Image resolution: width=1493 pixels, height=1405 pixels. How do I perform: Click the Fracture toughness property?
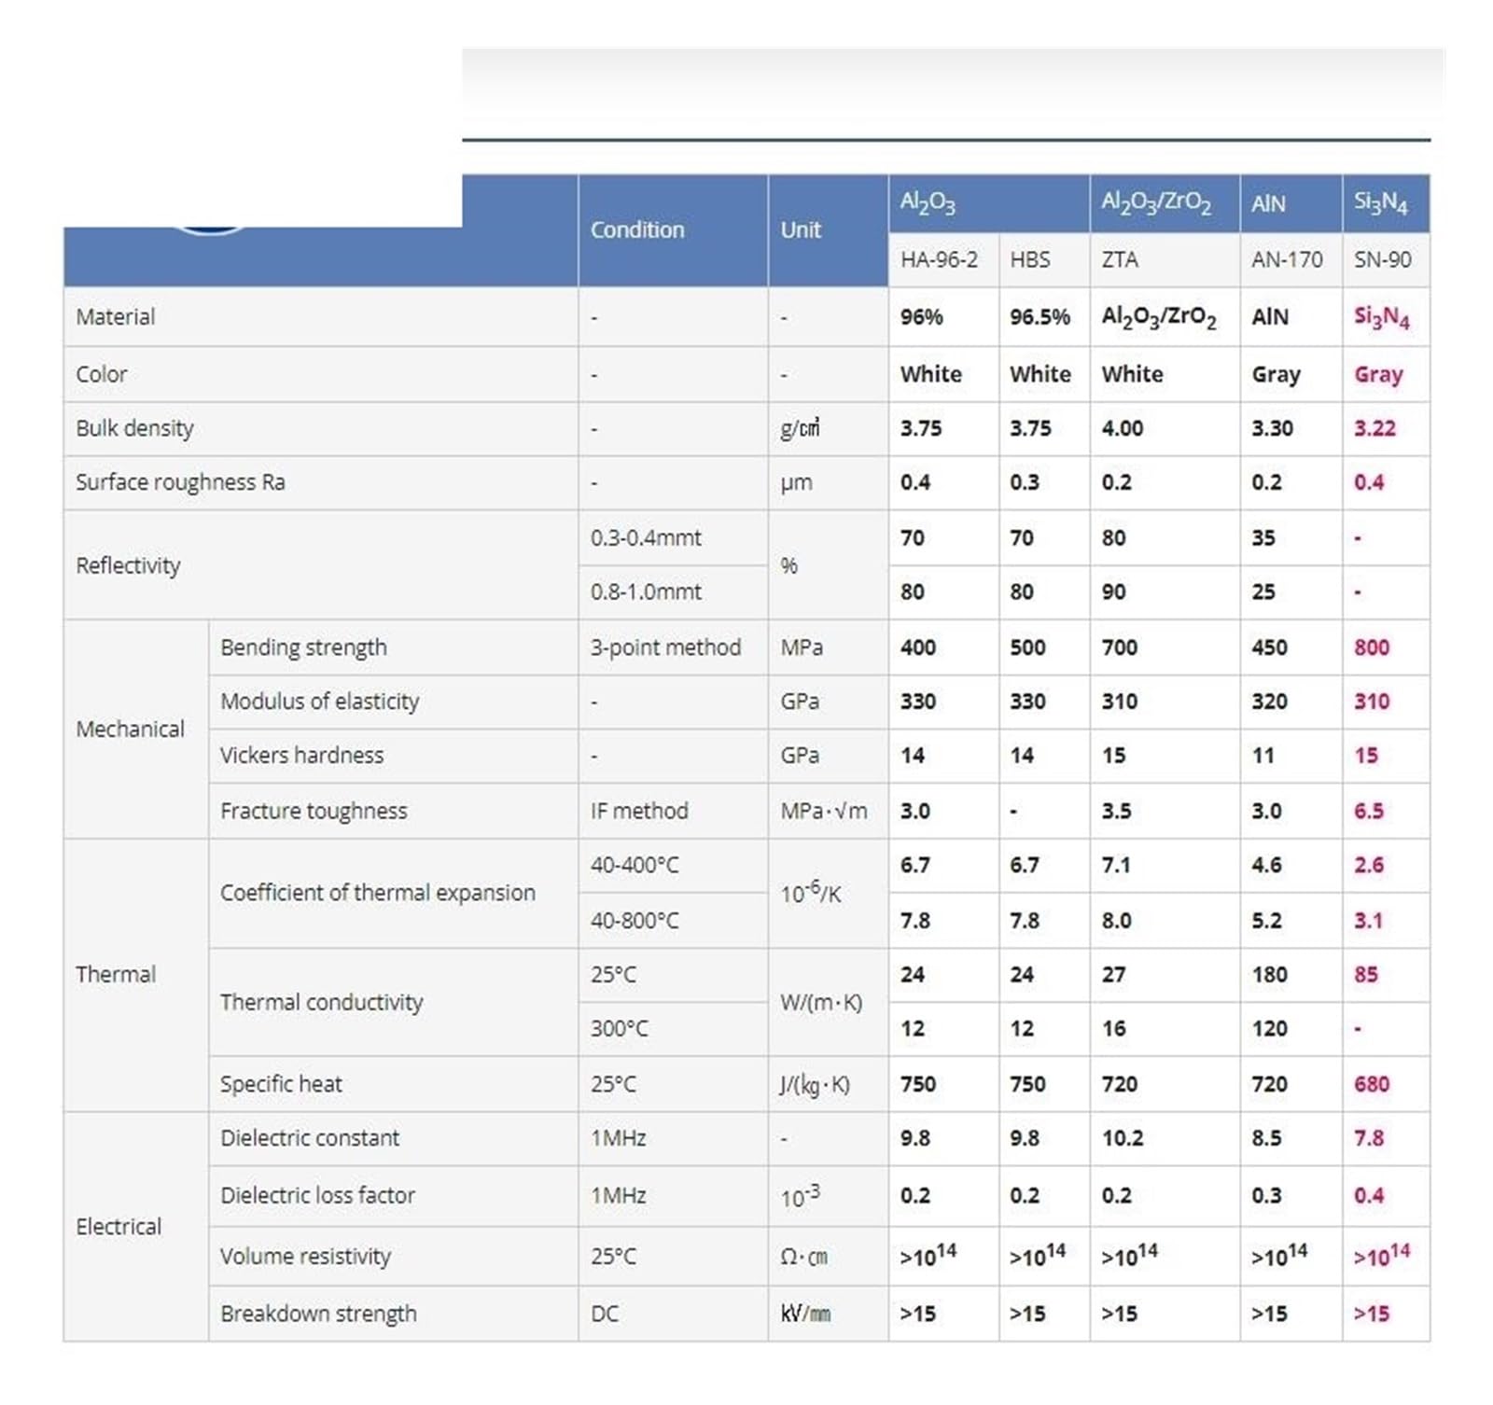pyautogui.click(x=314, y=812)
